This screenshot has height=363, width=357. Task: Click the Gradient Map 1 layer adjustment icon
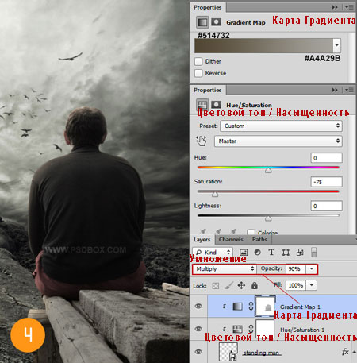pos(237,307)
